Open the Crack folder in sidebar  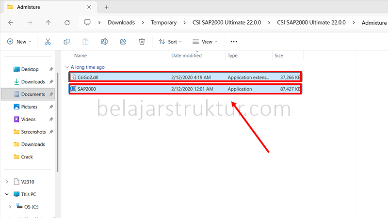tap(27, 157)
